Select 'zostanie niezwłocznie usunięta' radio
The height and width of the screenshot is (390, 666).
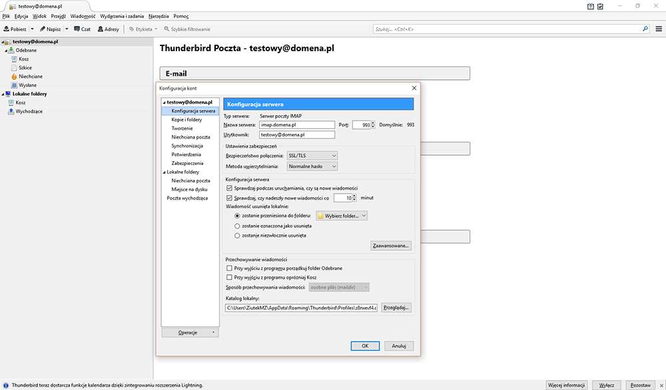tap(238, 235)
